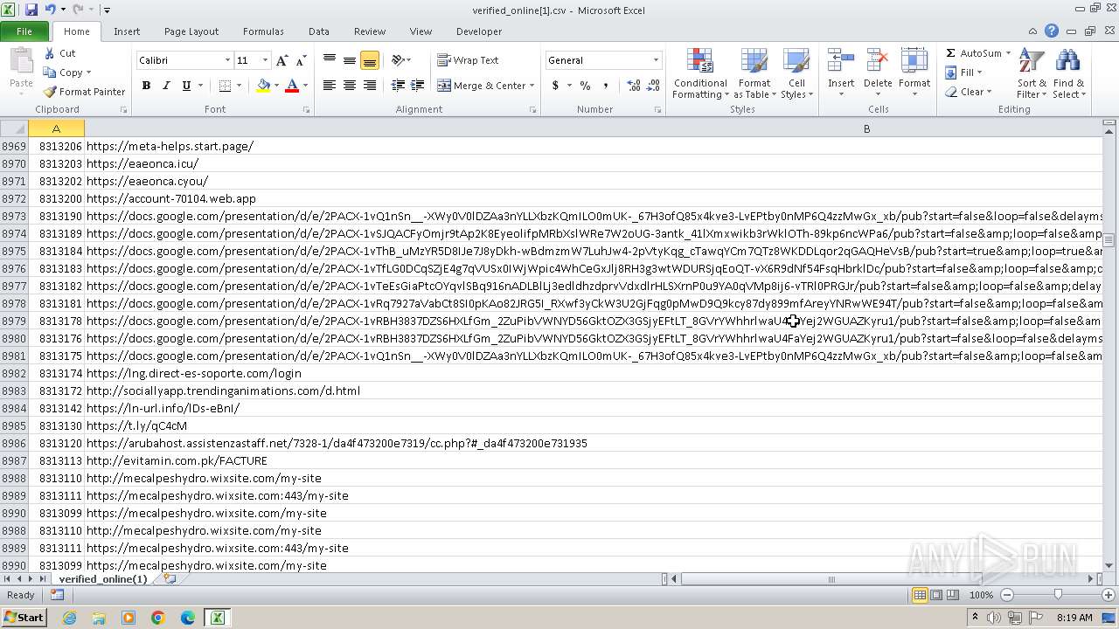This screenshot has width=1119, height=629.
Task: Apply Accounting Number Format dollar icon
Action: tap(555, 86)
